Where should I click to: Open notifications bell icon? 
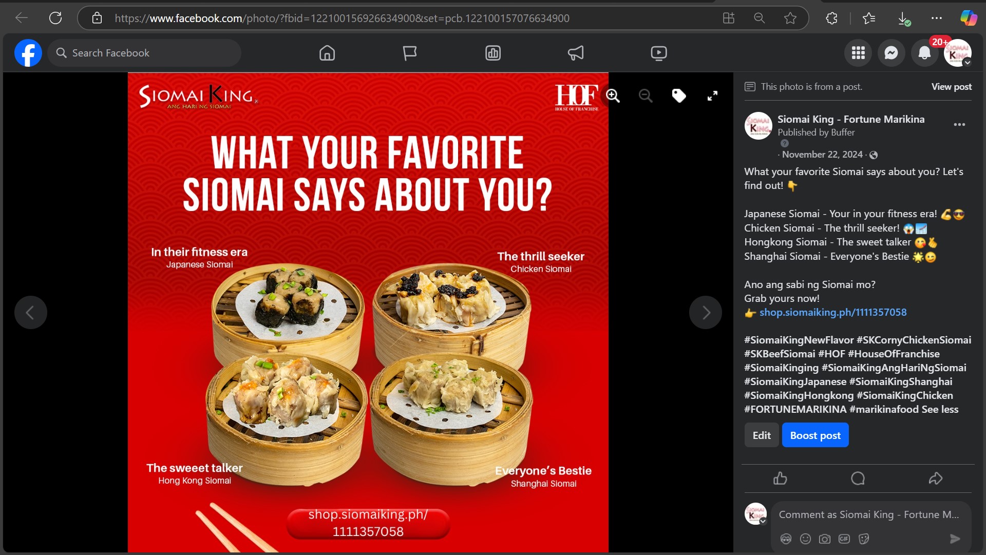click(x=924, y=53)
